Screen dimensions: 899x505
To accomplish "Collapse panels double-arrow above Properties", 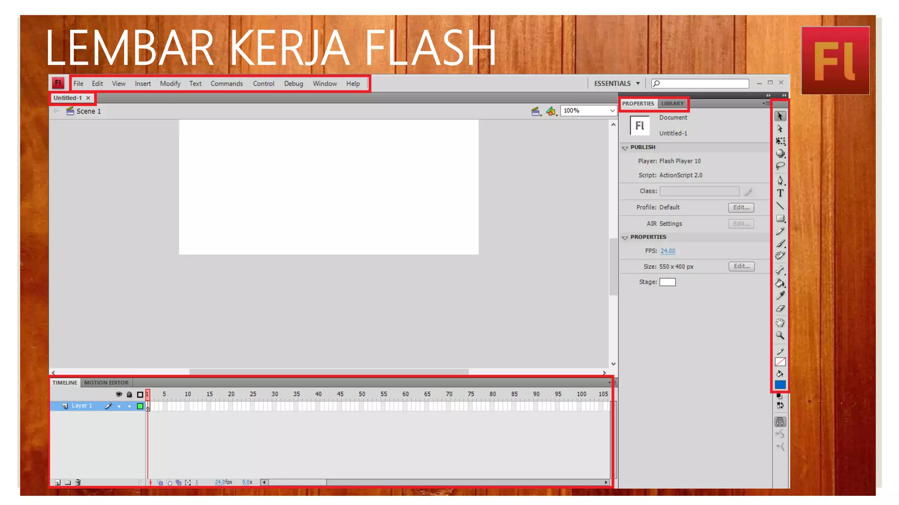I will click(769, 95).
